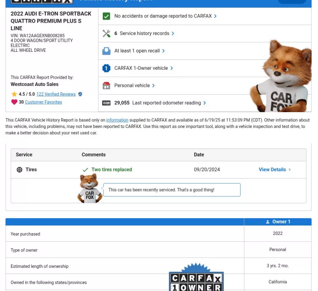Screen dimensions: 318x291
Task: Click the odometer reading icon
Action: [106, 103]
